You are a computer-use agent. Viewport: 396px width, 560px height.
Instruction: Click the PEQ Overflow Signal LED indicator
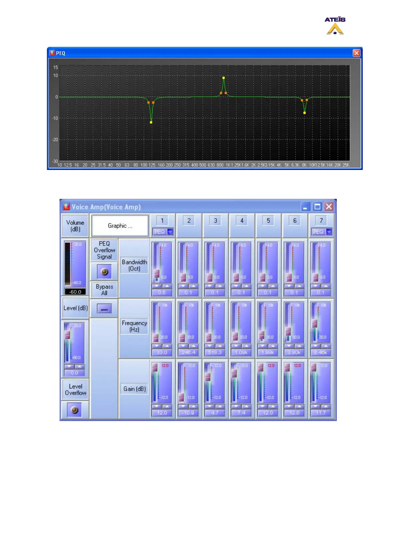(104, 272)
